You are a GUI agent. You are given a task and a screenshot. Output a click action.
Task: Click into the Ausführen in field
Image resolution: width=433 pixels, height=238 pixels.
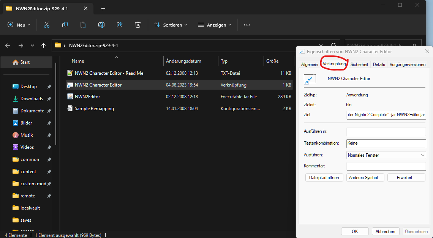386,132
